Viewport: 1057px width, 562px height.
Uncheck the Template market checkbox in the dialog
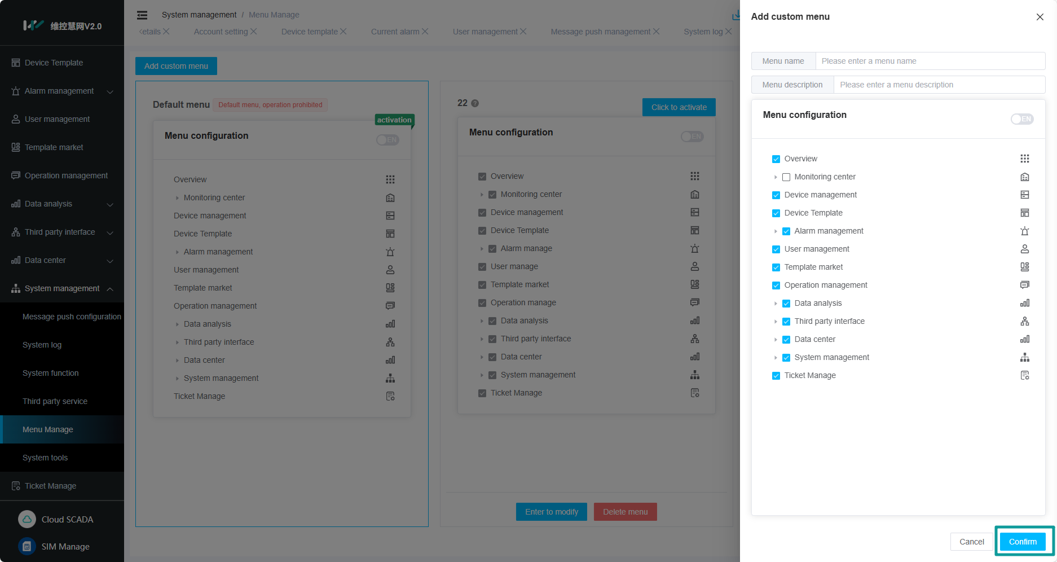point(776,267)
